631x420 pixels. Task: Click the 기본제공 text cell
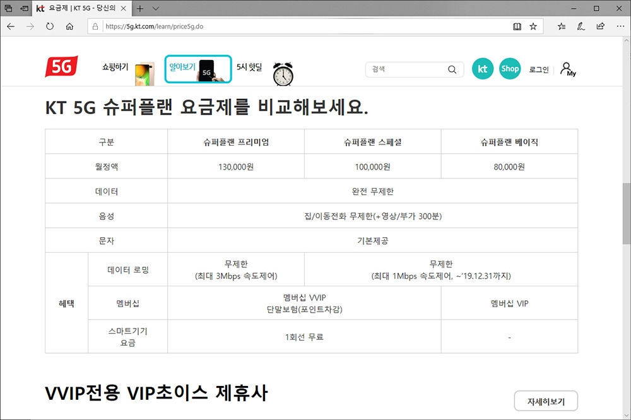tap(373, 240)
